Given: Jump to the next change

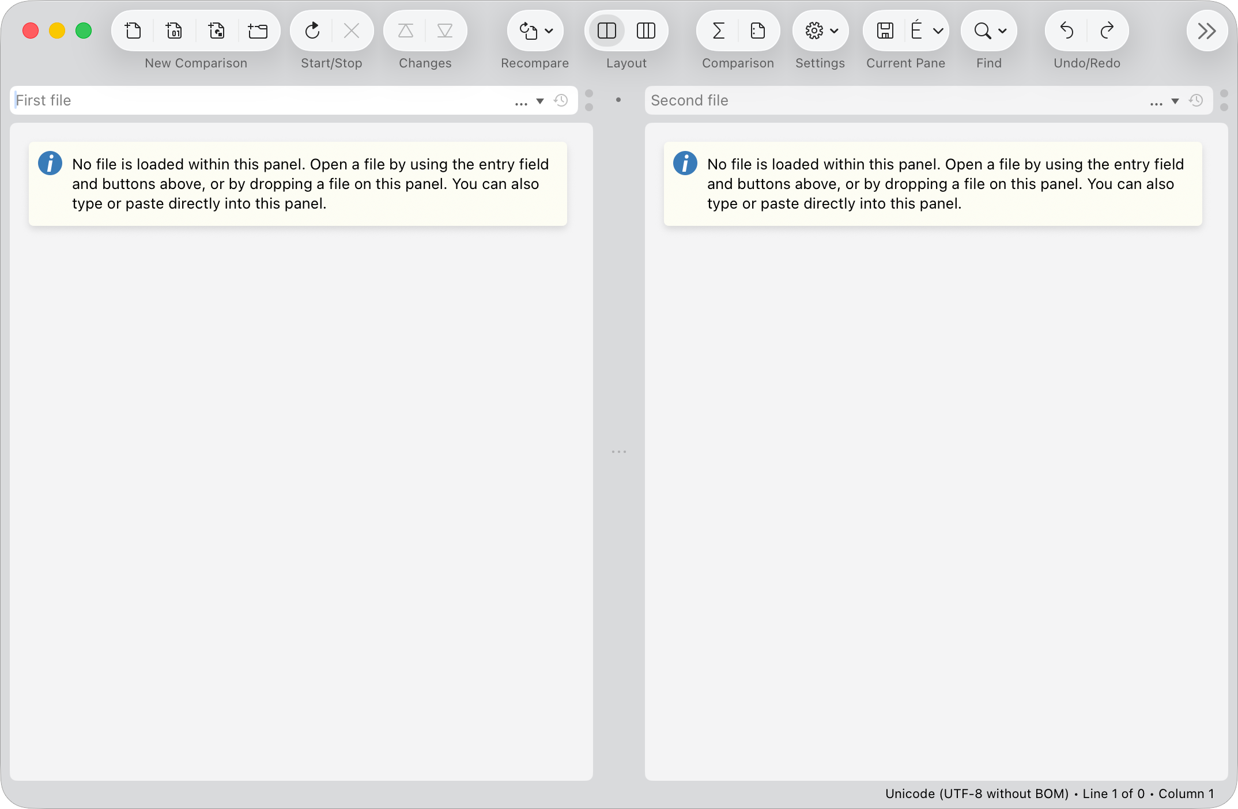Looking at the screenshot, I should pos(445,31).
